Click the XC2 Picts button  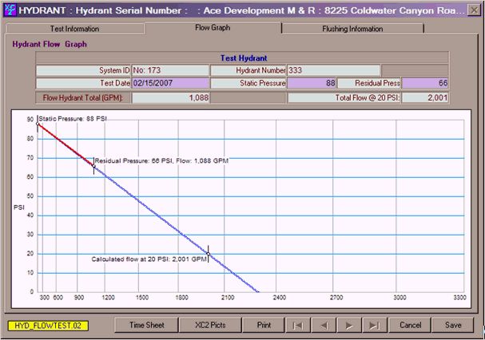(x=210, y=325)
